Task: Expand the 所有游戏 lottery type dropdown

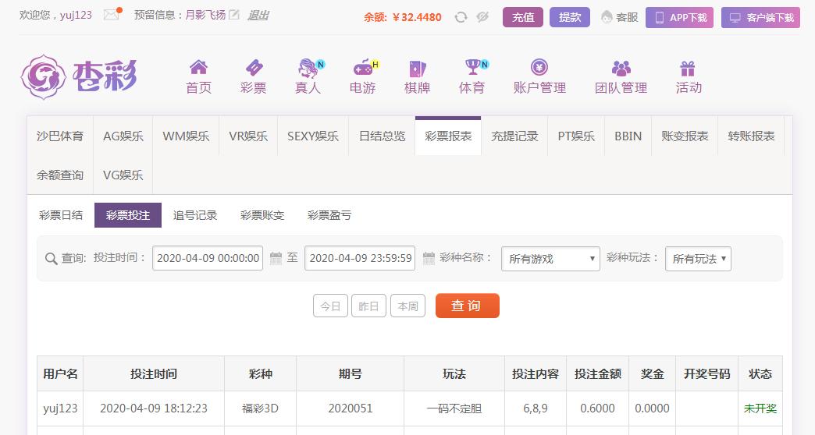Action: tap(550, 259)
